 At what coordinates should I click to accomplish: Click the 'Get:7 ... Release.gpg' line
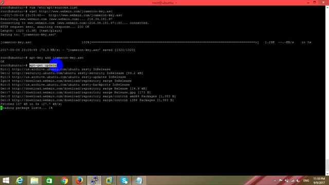76,92
